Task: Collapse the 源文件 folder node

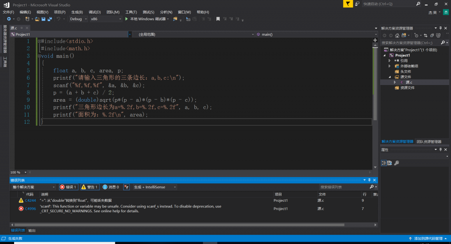Action: coord(390,77)
